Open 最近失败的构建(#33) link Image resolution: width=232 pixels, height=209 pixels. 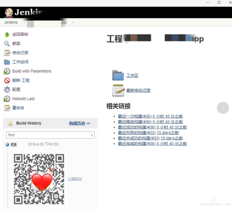point(148,133)
